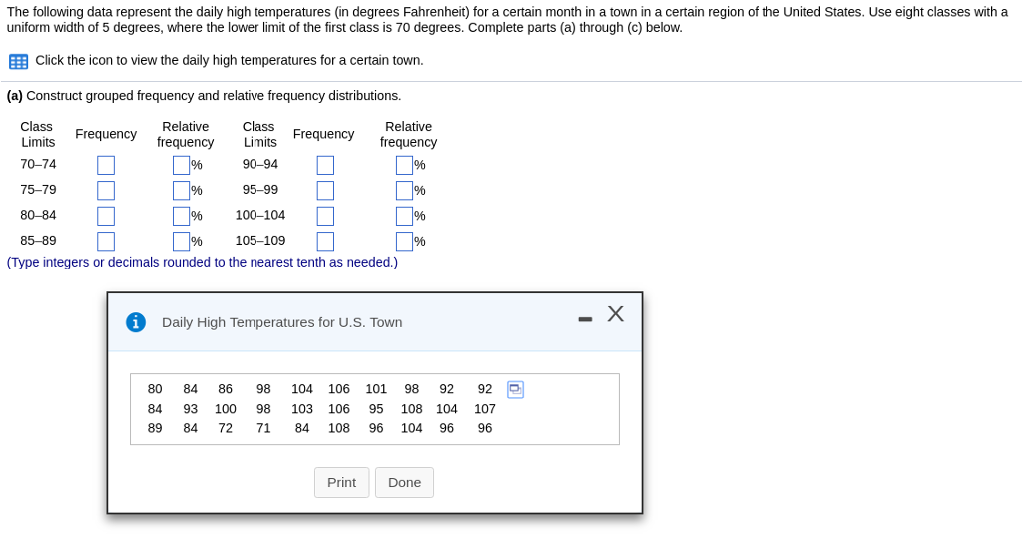This screenshot has height=539, width=1022.
Task: Select frequency box for class 85–89
Action: point(106,242)
